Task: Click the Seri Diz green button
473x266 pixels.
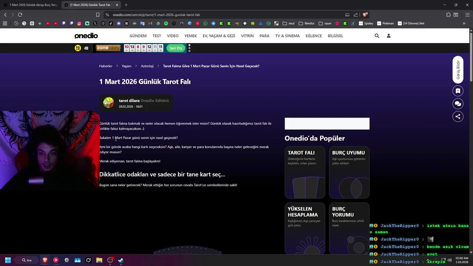Action: [176, 48]
